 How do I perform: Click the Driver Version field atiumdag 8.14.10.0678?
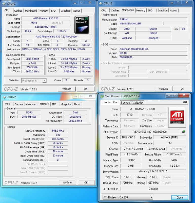[153, 171]
